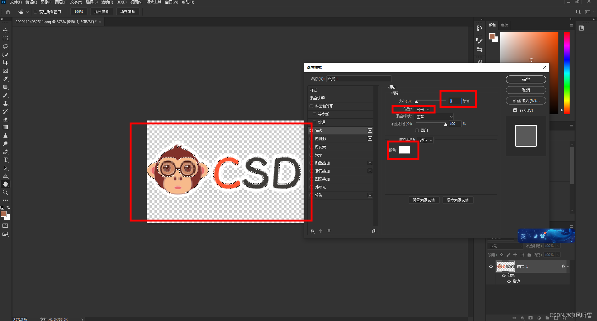Viewport: 597px width, 321px height.
Task: Open the 填充类型 dropdown showing 颜色
Action: click(425, 140)
